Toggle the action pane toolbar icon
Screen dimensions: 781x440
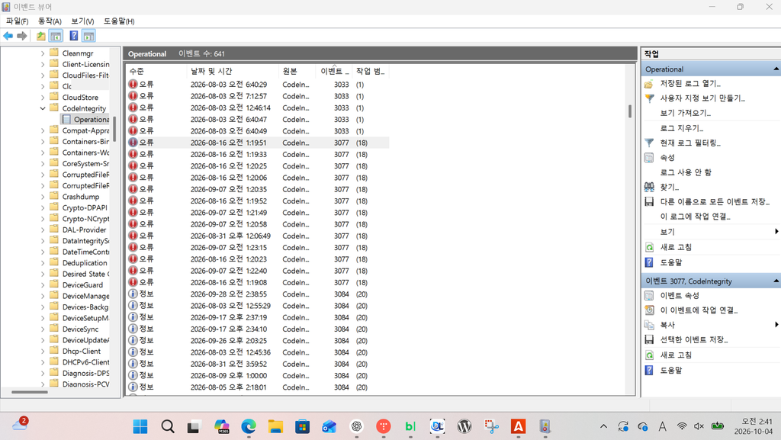(x=88, y=36)
